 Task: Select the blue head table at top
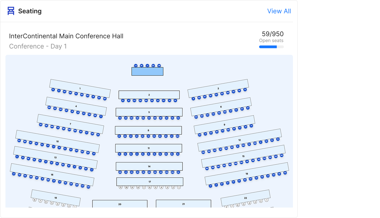pyautogui.click(x=147, y=71)
